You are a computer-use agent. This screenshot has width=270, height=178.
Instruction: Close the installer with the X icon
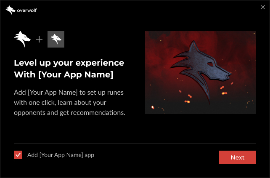click(x=263, y=7)
